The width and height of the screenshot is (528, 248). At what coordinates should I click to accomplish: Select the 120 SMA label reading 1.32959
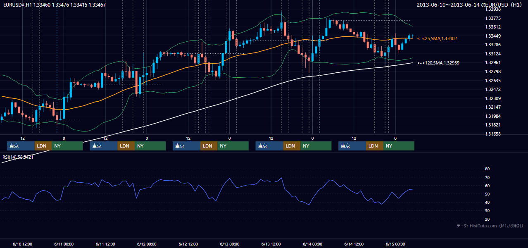(x=438, y=63)
